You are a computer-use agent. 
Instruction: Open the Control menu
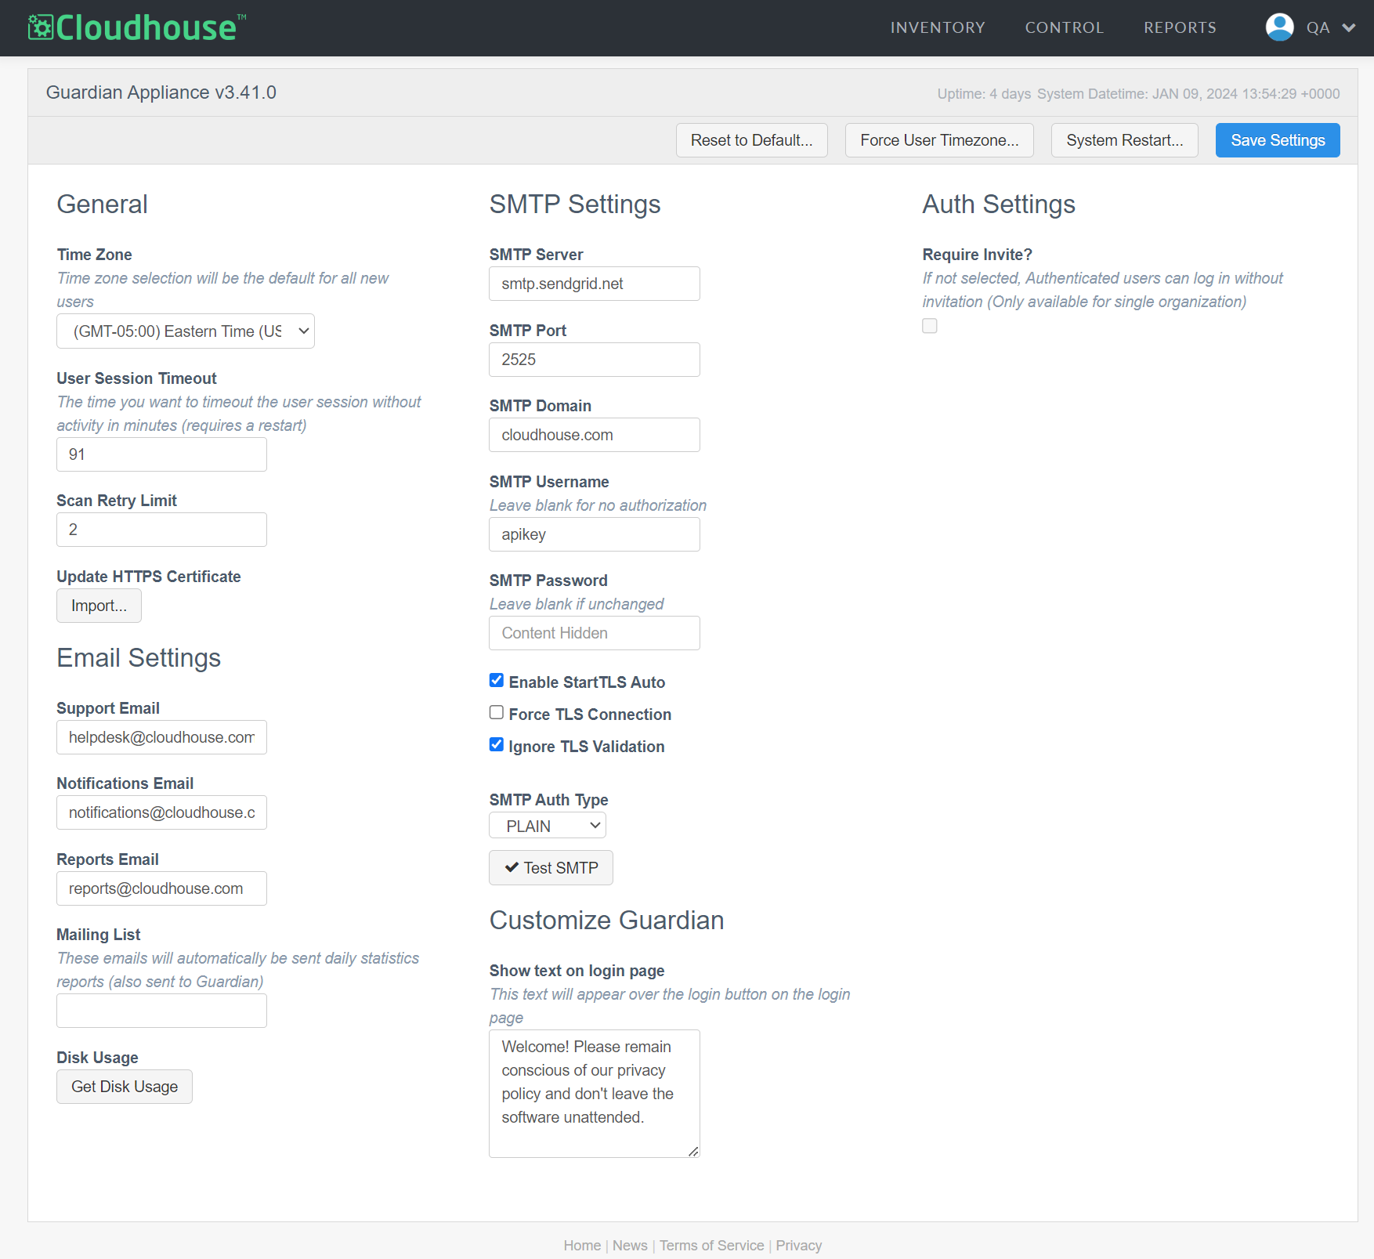(x=1064, y=27)
